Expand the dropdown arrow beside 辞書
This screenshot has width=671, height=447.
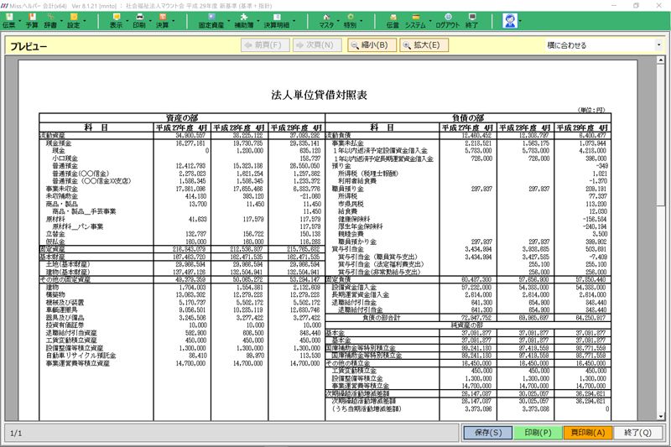click(x=61, y=20)
